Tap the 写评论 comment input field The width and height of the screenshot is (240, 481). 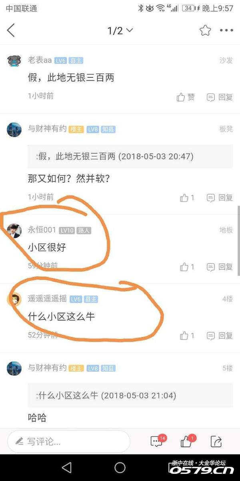point(68,442)
